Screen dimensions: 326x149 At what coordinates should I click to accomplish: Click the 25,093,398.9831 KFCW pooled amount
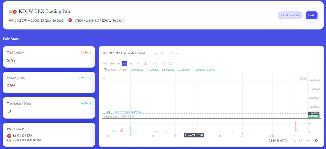pyautogui.click(x=27, y=140)
